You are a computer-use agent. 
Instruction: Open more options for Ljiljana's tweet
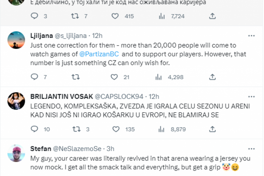point(252,36)
